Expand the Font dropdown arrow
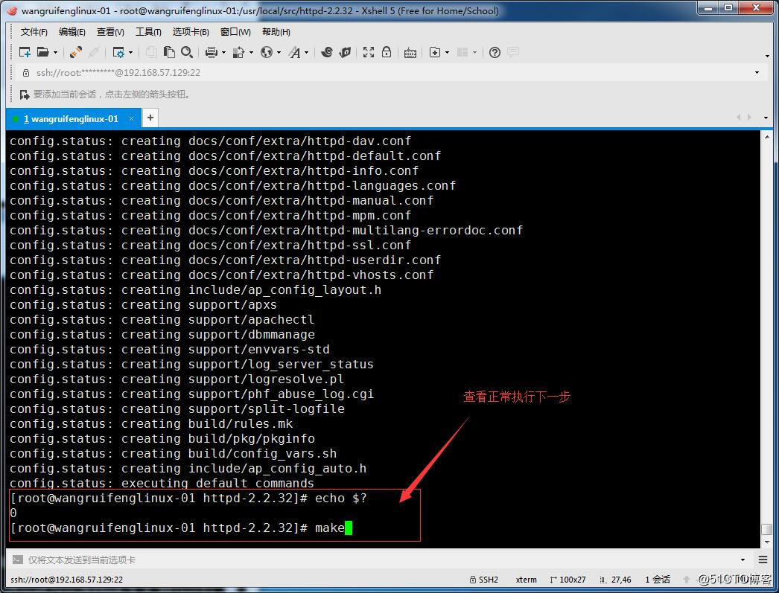The image size is (779, 593). click(x=307, y=53)
